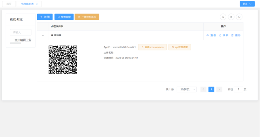Select page 1 in pagination
The height and width of the screenshot is (137, 260).
pos(211,90)
